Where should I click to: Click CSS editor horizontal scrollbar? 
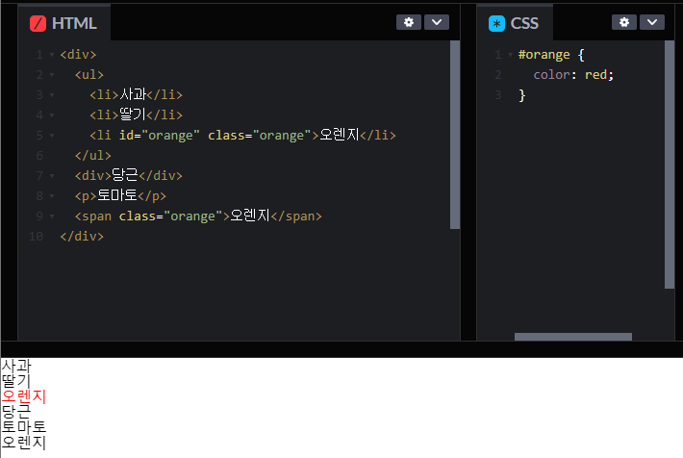tap(573, 337)
